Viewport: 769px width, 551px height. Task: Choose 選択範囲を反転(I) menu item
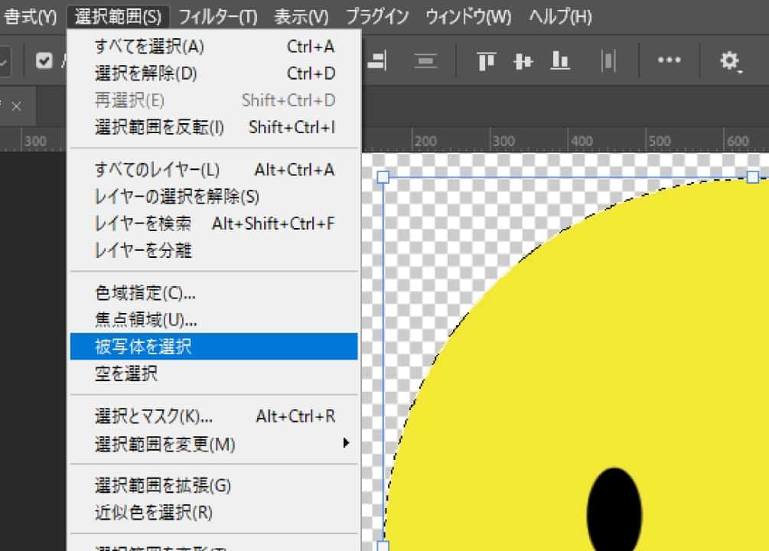tap(213, 128)
